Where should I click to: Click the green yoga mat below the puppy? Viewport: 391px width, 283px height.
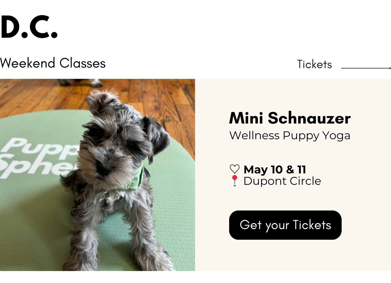click(x=33, y=228)
